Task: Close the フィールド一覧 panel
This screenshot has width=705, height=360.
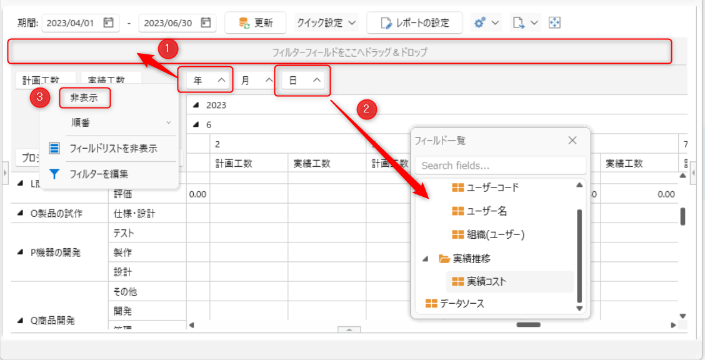Action: coord(572,141)
